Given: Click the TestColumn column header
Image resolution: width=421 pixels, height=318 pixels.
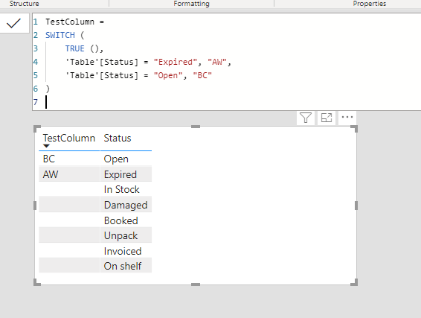Looking at the screenshot, I should (69, 139).
